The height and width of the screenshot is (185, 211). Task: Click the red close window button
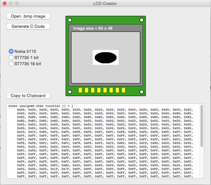pyautogui.click(x=5, y=3)
